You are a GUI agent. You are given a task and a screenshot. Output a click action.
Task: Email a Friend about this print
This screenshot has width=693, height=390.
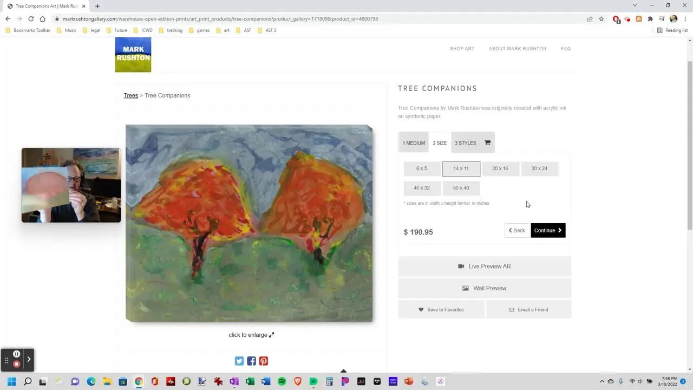529,310
